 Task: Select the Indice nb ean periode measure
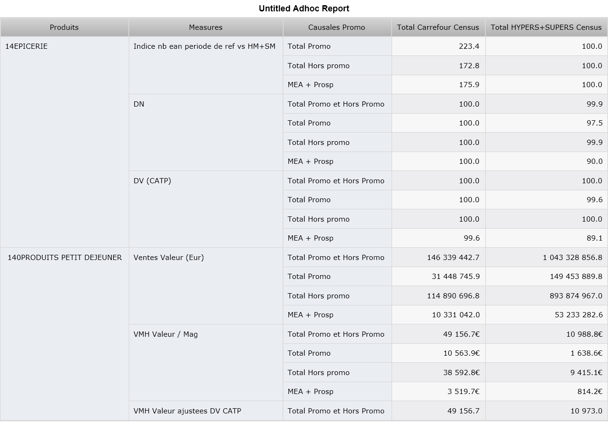[x=206, y=65]
